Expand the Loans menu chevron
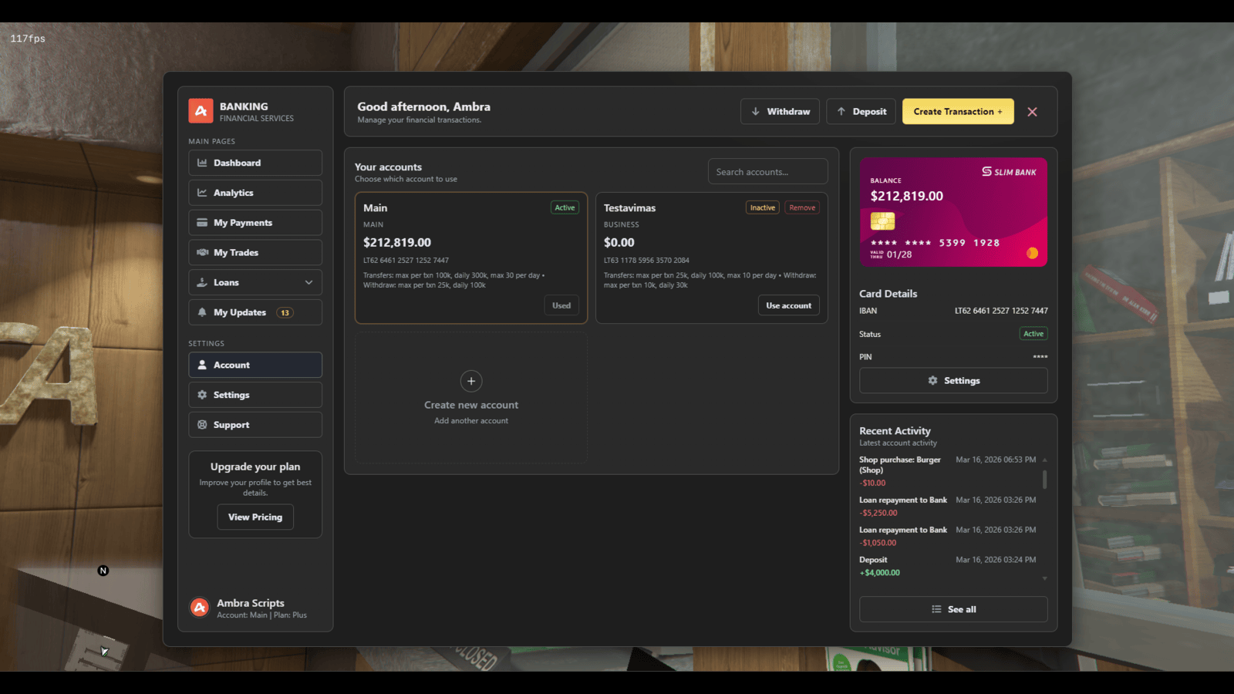Image resolution: width=1234 pixels, height=694 pixels. tap(308, 282)
